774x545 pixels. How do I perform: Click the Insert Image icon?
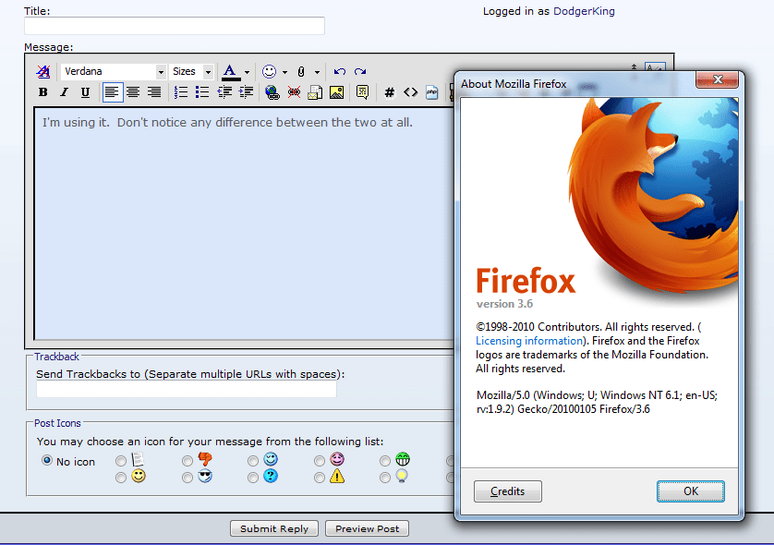point(336,92)
